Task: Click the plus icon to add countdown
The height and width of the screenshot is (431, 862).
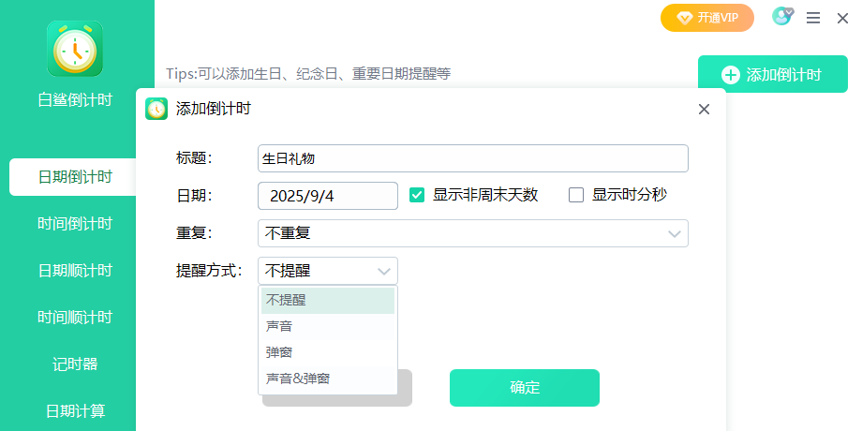Action: tap(731, 75)
